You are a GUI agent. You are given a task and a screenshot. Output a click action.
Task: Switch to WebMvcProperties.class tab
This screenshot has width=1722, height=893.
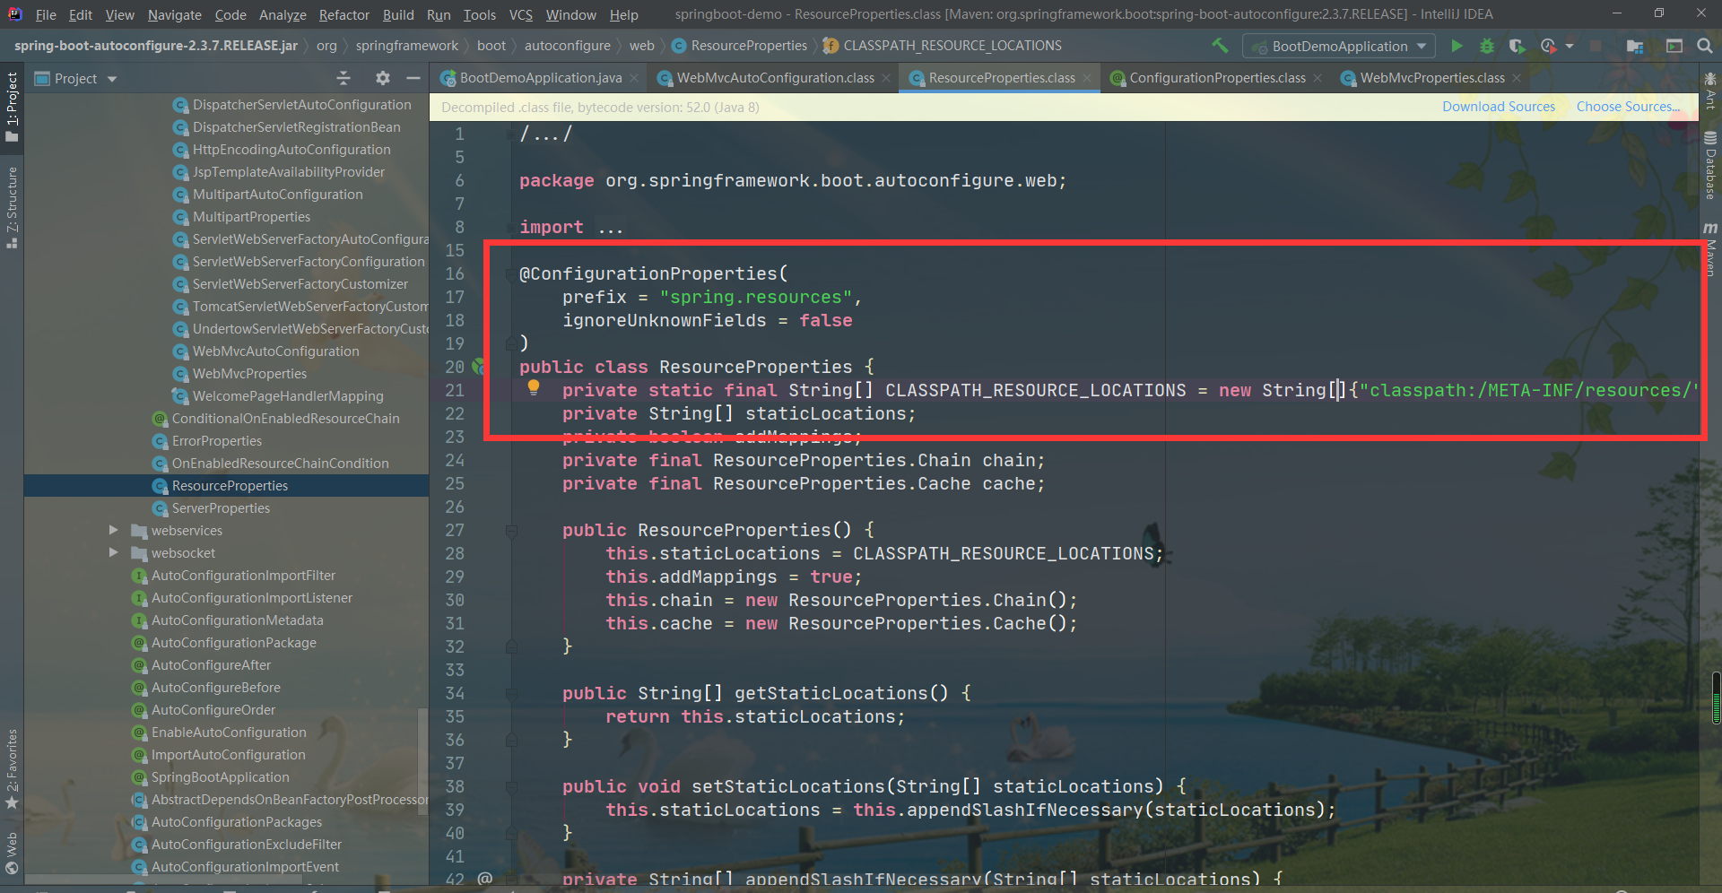(x=1432, y=78)
